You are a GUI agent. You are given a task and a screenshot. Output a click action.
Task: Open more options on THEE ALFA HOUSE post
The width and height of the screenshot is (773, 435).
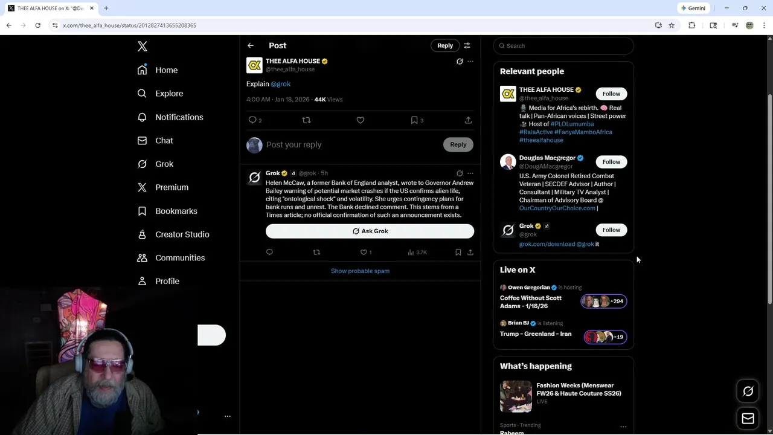470,62
